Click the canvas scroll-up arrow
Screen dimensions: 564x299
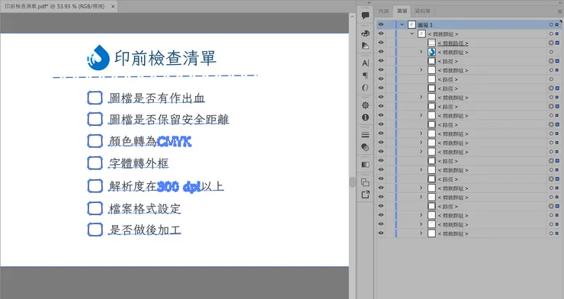pyautogui.click(x=352, y=17)
